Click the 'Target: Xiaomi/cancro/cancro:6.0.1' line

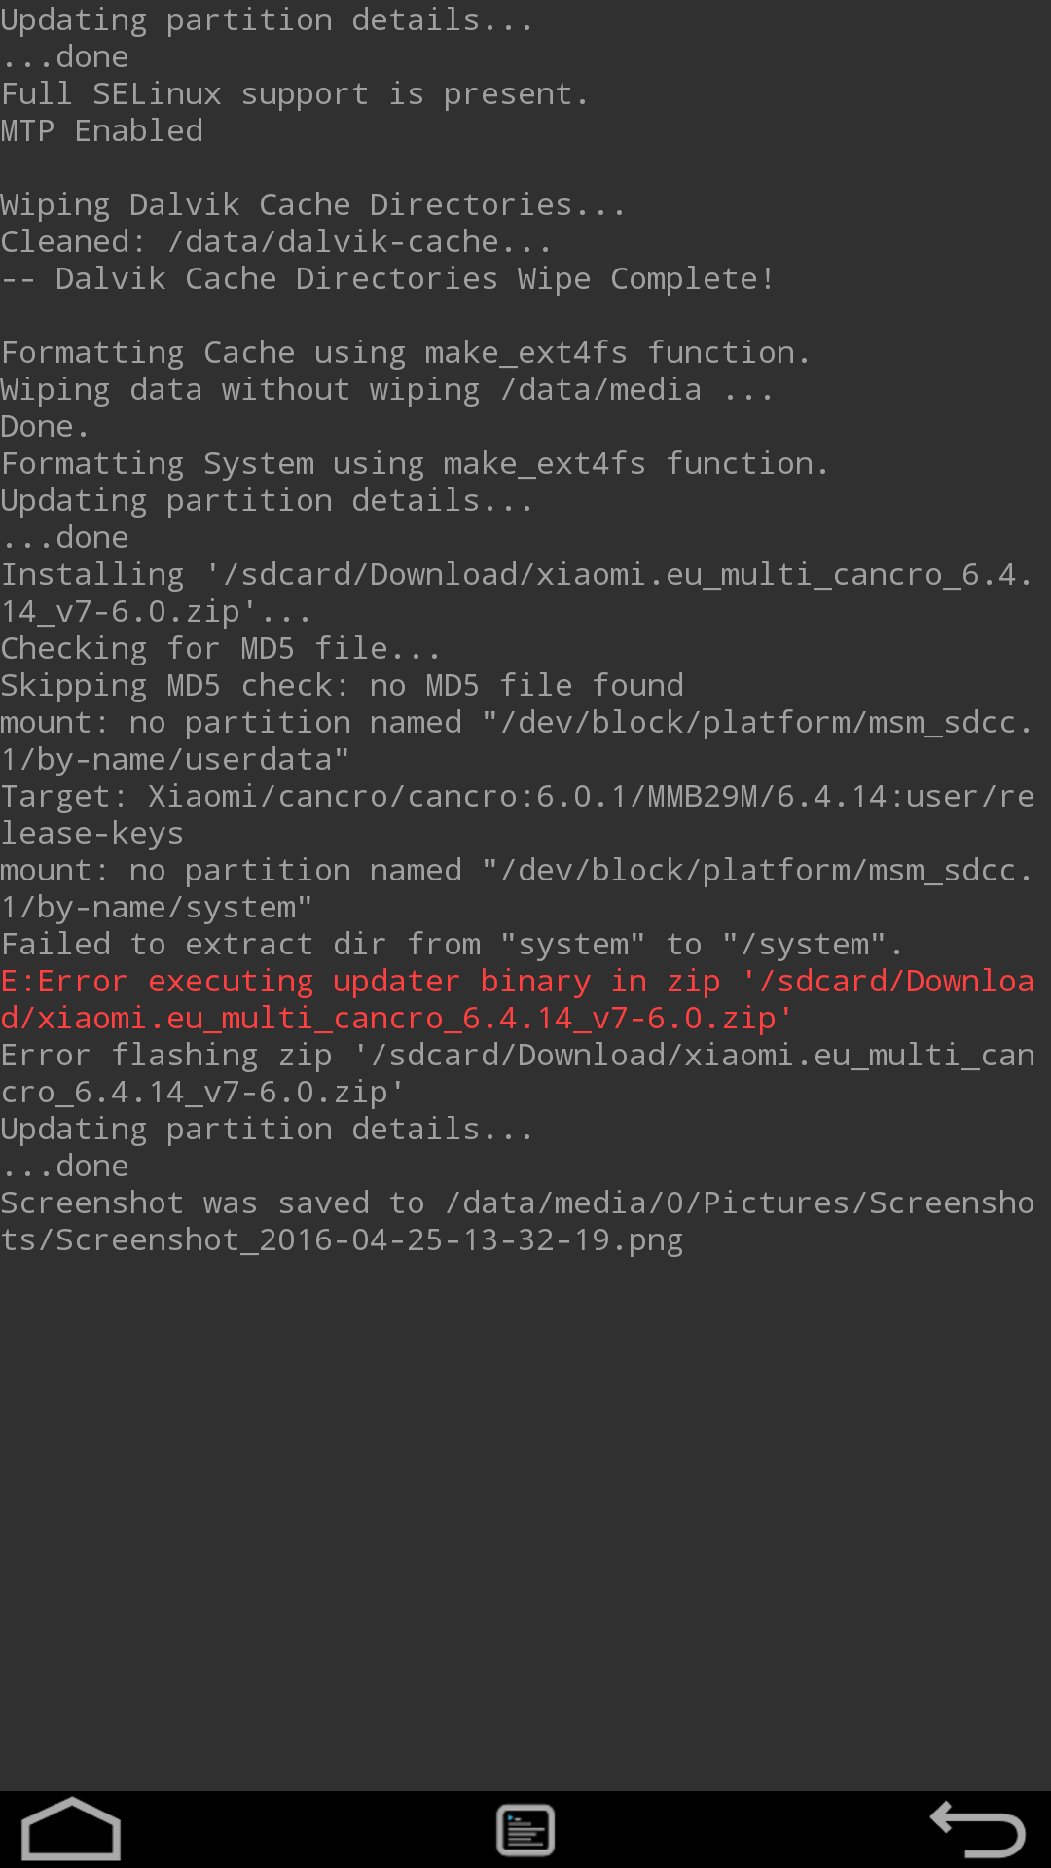[x=516, y=814]
